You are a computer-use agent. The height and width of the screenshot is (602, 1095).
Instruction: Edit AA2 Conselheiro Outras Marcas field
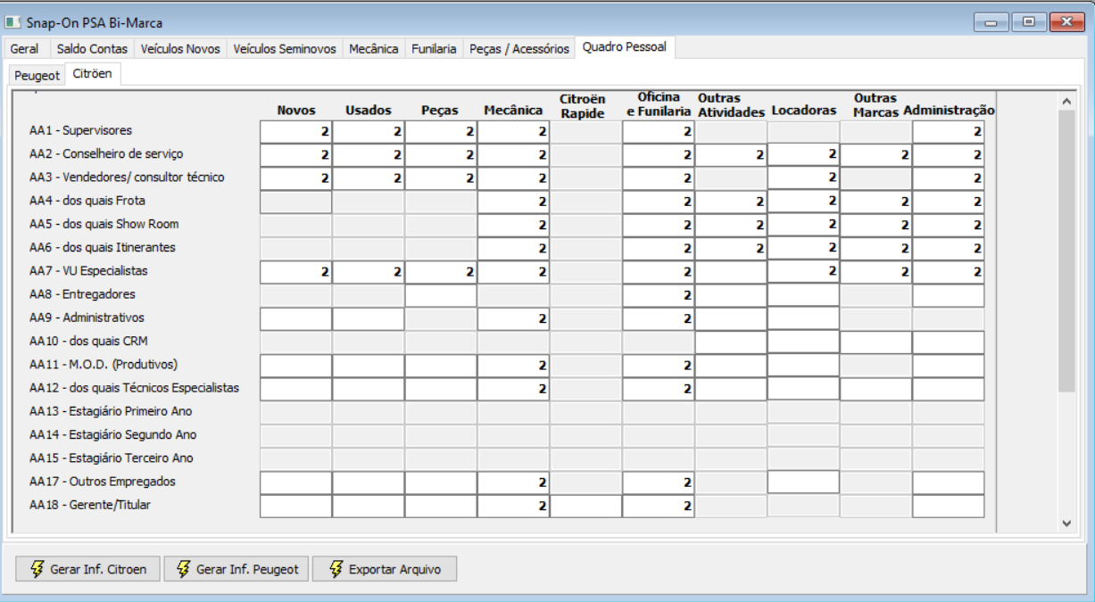[x=875, y=154]
